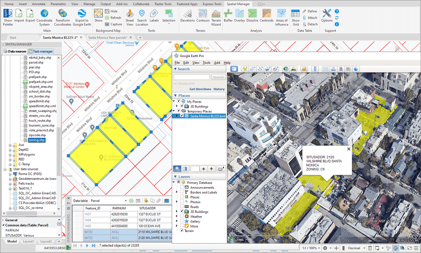Open the Data table Parcel dropdown

click(126, 201)
